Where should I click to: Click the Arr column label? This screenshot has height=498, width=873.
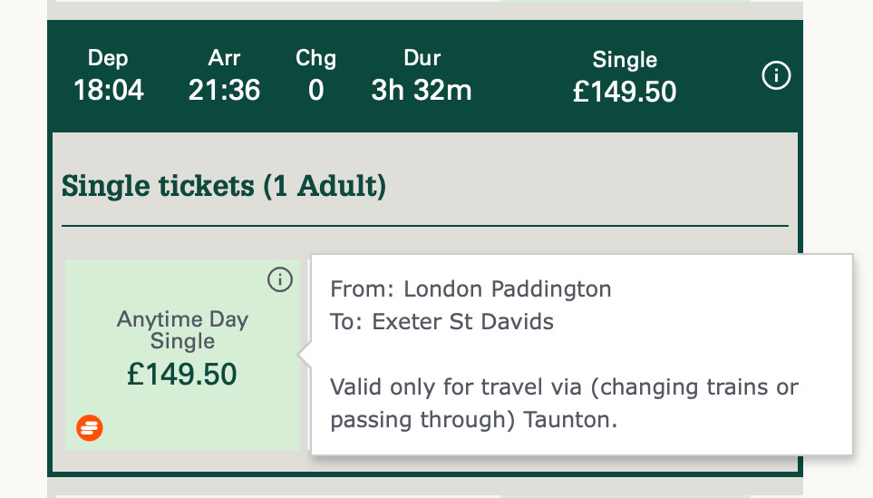[224, 59]
